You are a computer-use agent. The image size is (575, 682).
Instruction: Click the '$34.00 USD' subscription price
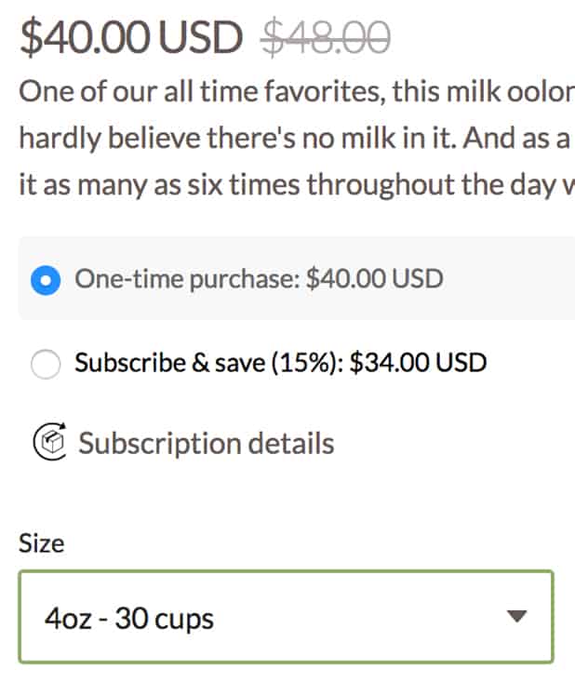(418, 363)
